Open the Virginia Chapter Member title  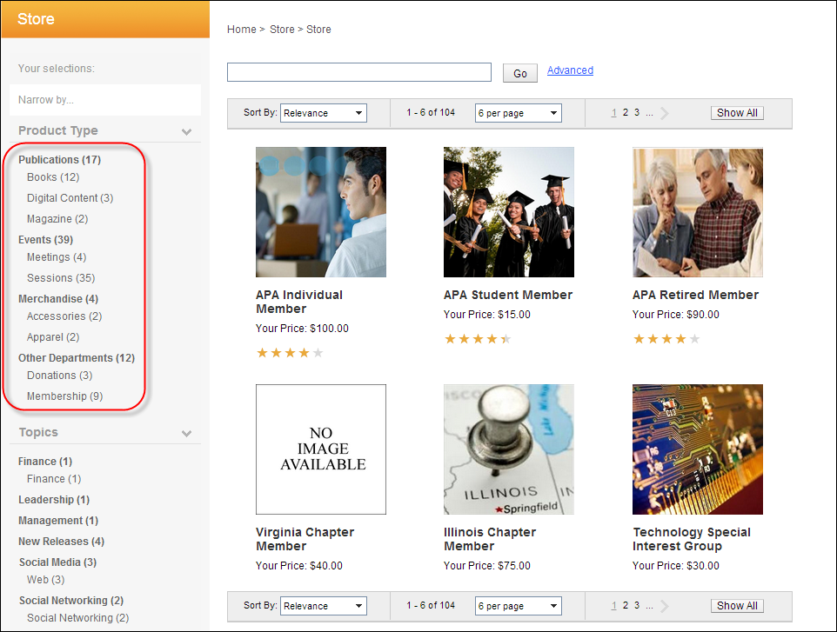[305, 539]
